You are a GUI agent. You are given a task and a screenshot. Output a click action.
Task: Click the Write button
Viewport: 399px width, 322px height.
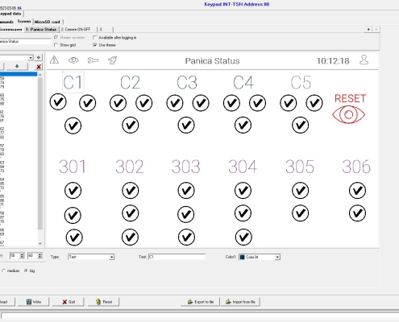[x=34, y=302]
